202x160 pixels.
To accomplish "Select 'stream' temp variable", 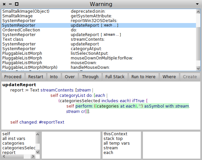I will pyautogui.click(x=122, y=148).
